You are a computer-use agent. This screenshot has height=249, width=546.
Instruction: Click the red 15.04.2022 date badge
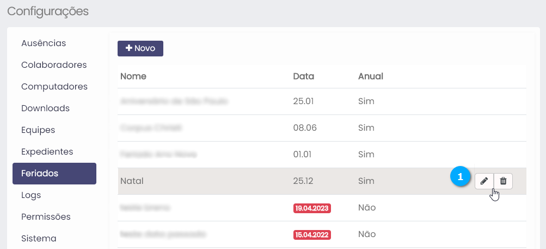tap(312, 235)
